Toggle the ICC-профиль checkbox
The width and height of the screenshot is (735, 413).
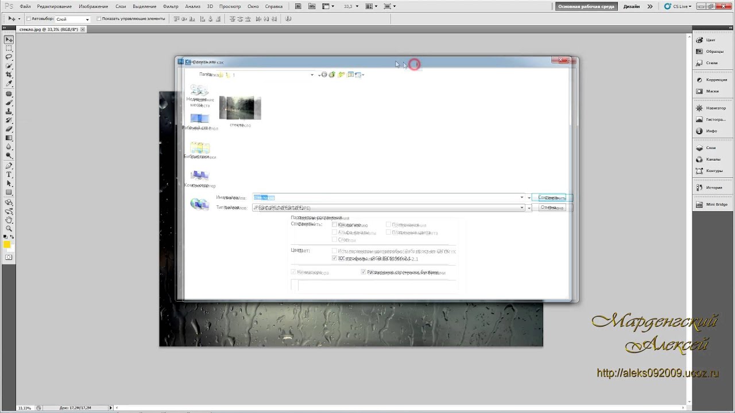pos(335,258)
